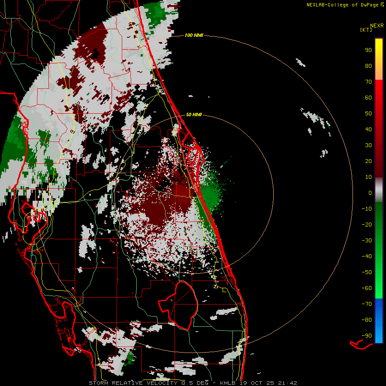This screenshot has height=386, width=386.
Task: Click the 80 value on the velocity scale
Action: pos(368,66)
